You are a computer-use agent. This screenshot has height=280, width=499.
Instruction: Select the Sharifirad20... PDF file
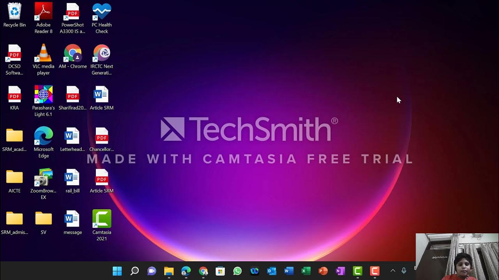pos(73,98)
